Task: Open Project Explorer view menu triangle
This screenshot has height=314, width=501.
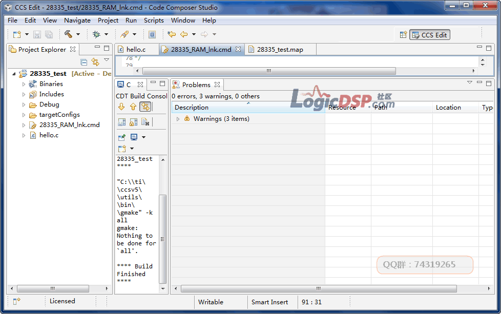Action: point(107,60)
